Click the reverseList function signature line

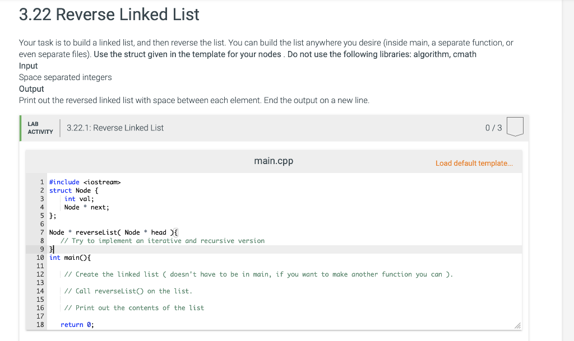113,232
